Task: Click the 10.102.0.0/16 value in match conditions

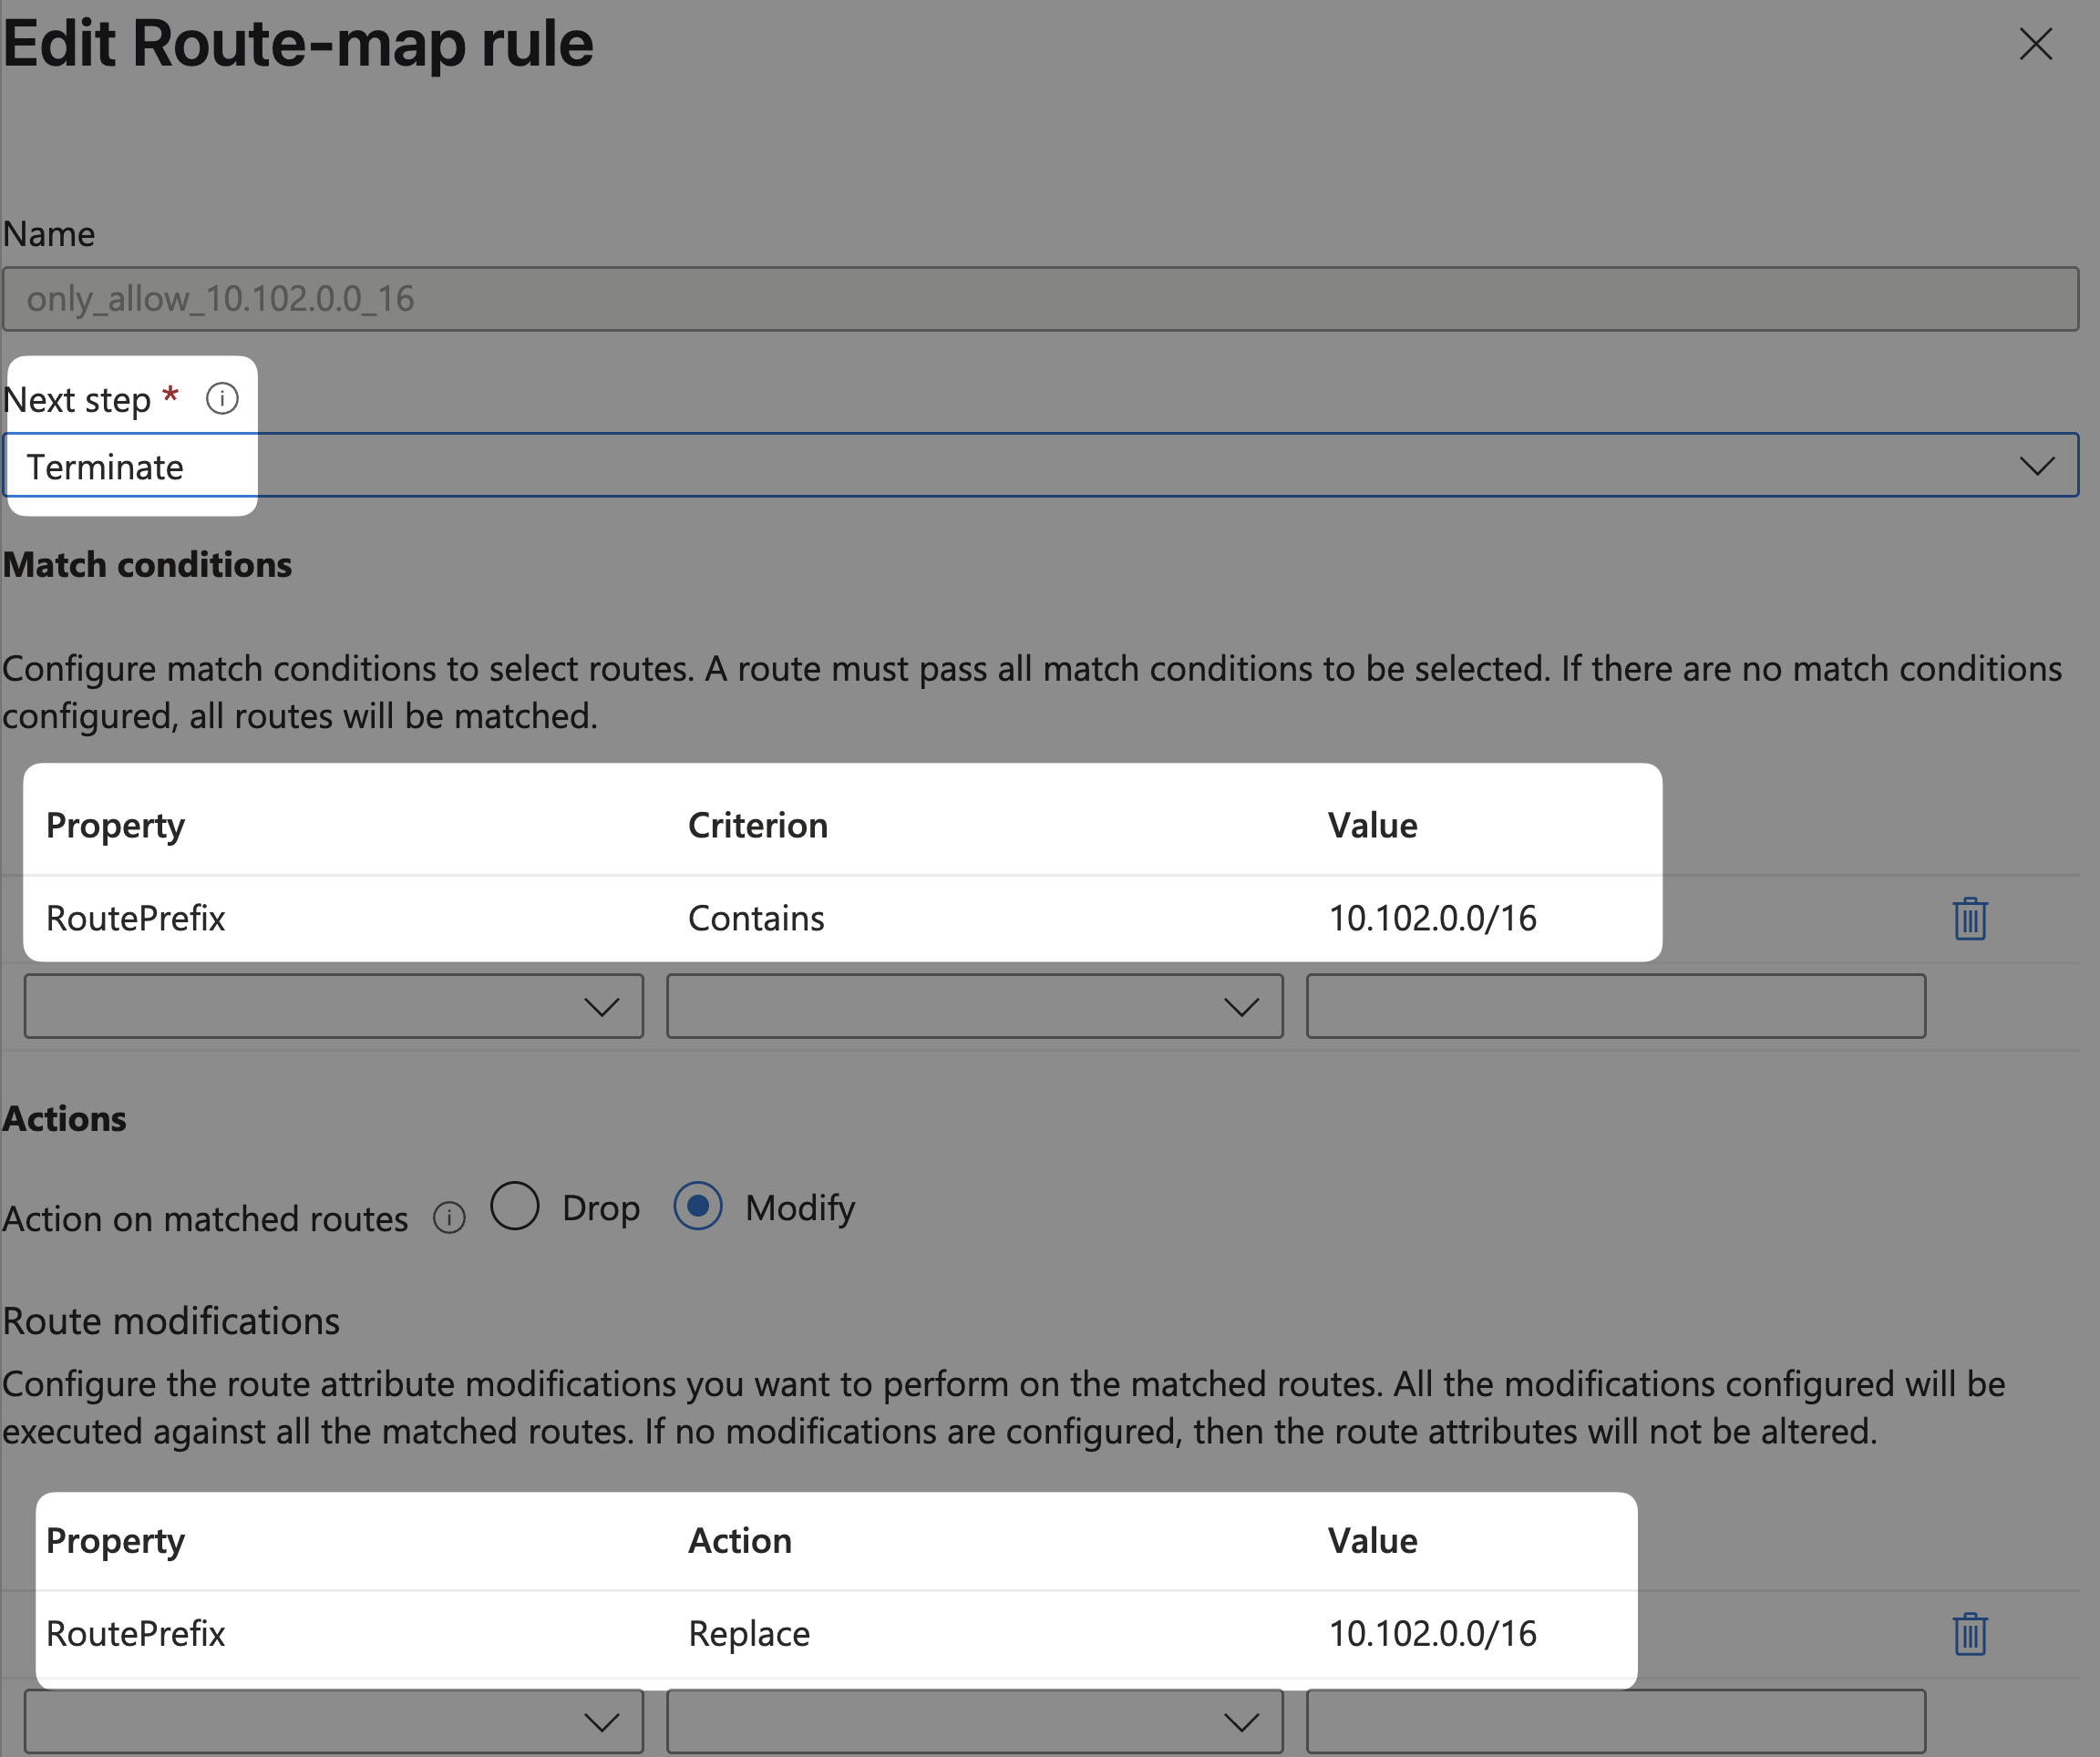Action: coord(1432,919)
